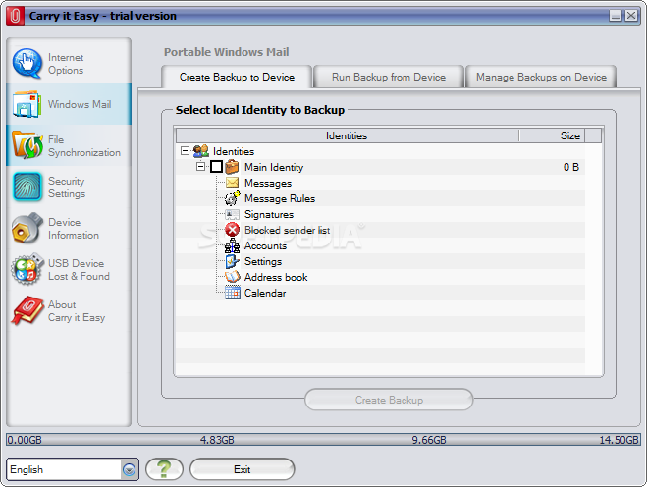Viewport: 647px width, 487px height.
Task: Click the Exit button
Action: tap(243, 469)
